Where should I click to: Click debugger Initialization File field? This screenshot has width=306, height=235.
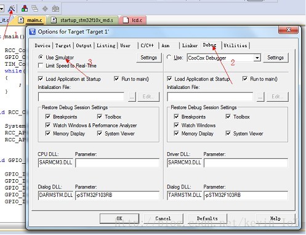(210, 96)
